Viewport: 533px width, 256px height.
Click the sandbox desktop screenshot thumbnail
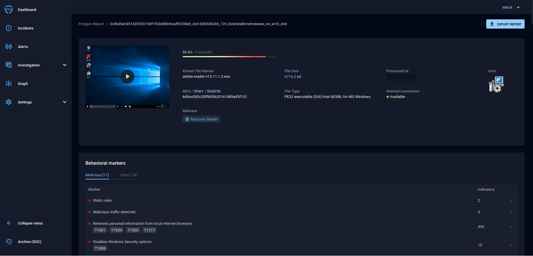click(127, 77)
